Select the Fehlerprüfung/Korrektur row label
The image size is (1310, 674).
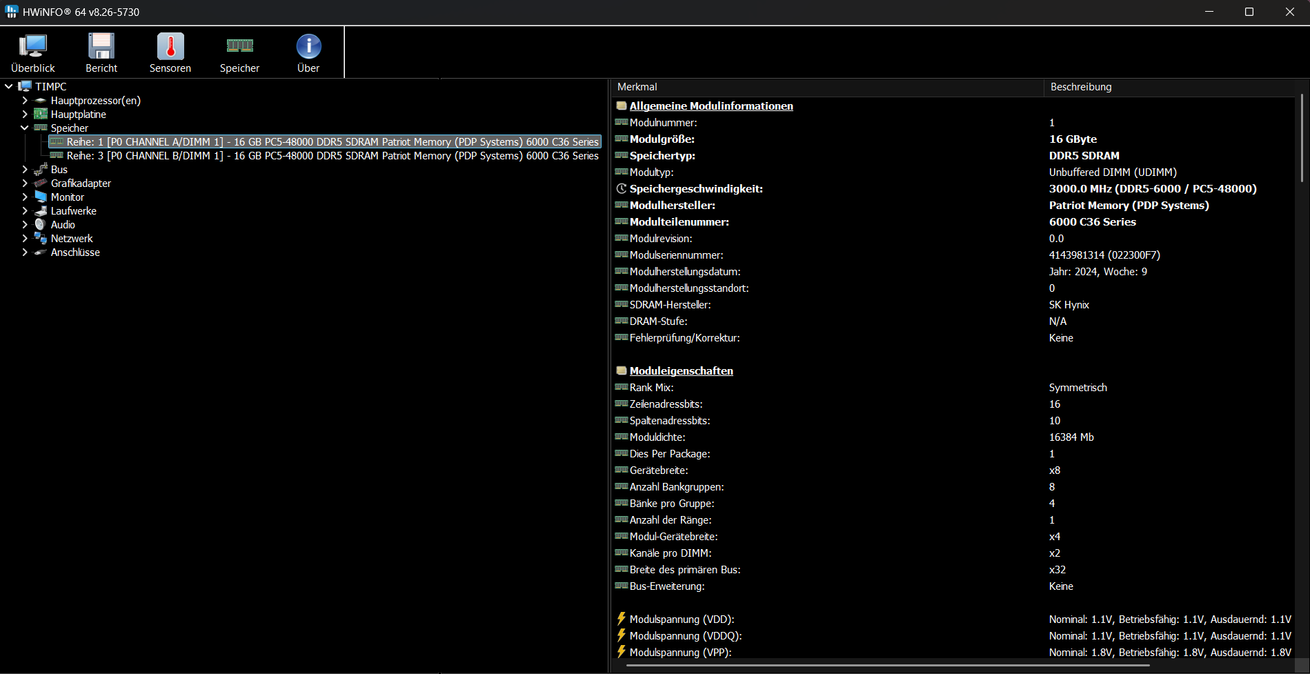[684, 337]
